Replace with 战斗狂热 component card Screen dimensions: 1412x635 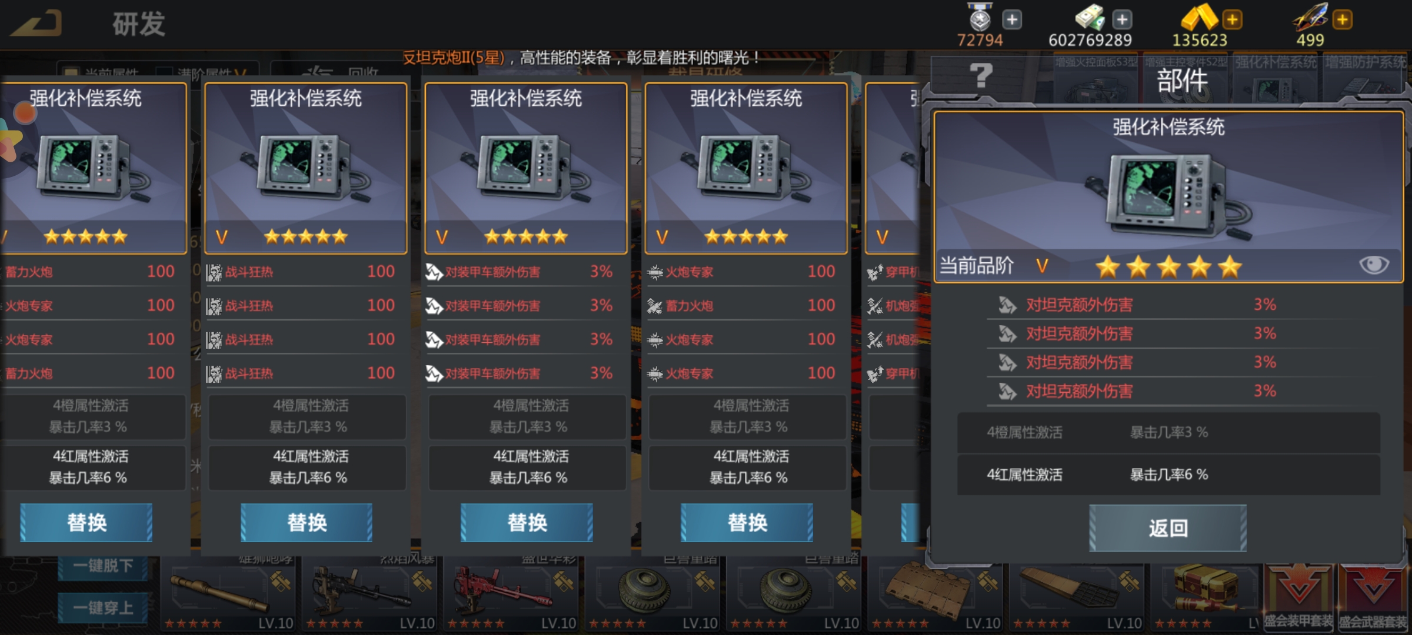point(307,522)
